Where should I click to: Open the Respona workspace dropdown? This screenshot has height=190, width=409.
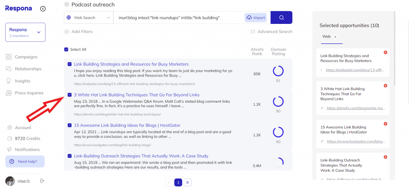pyautogui.click(x=25, y=32)
